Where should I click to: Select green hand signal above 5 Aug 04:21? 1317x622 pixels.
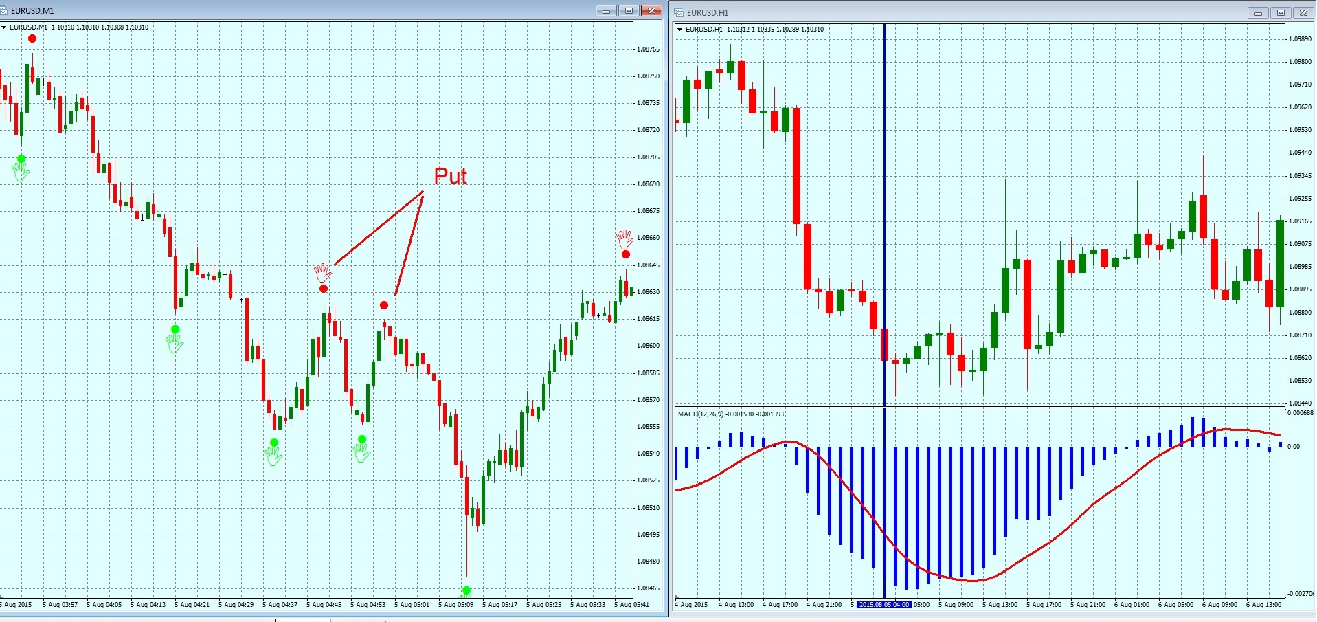click(175, 342)
